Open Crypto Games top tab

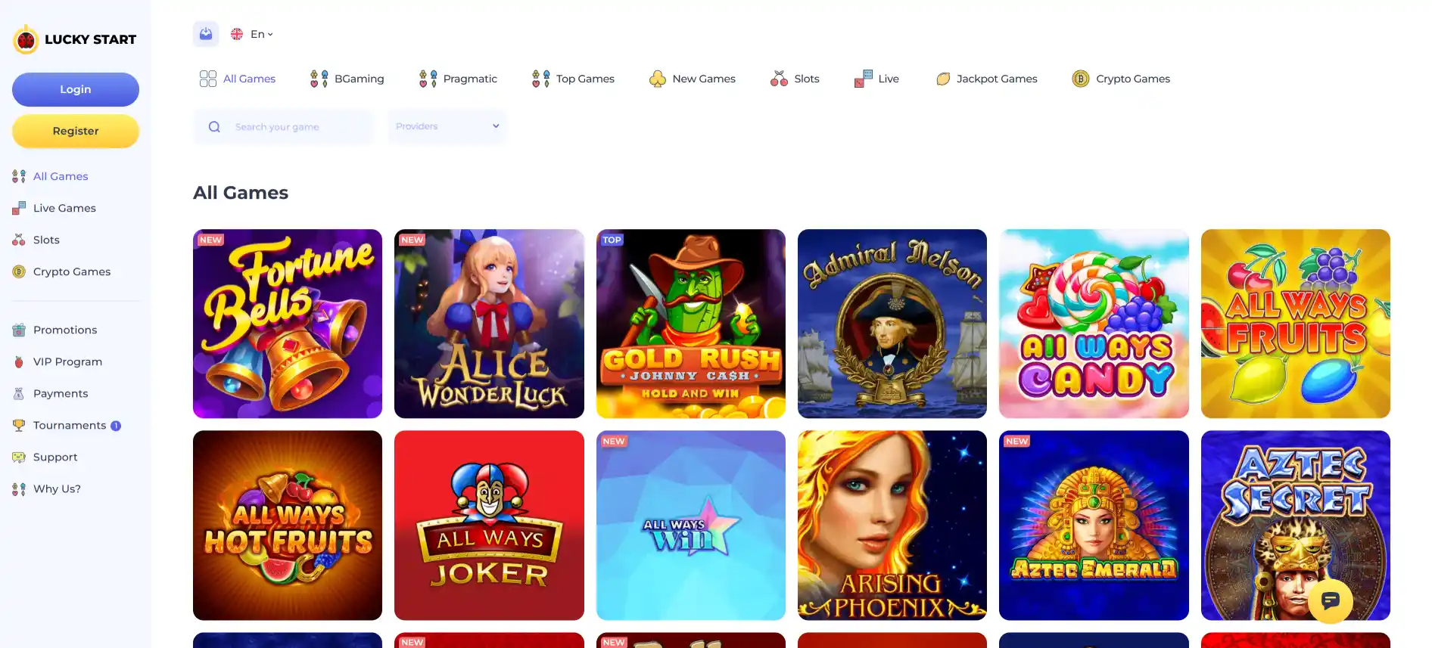coord(1121,79)
